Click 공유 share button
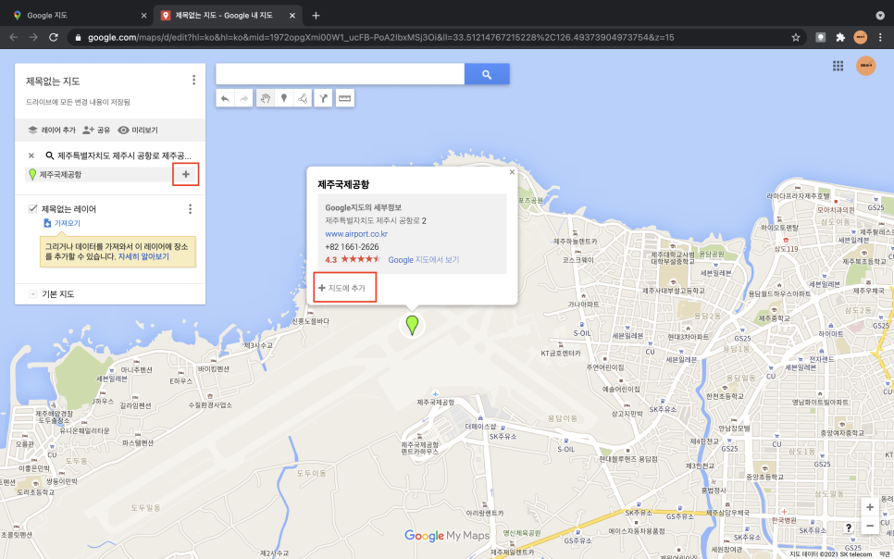Image resolution: width=894 pixels, height=559 pixels. 96,130
